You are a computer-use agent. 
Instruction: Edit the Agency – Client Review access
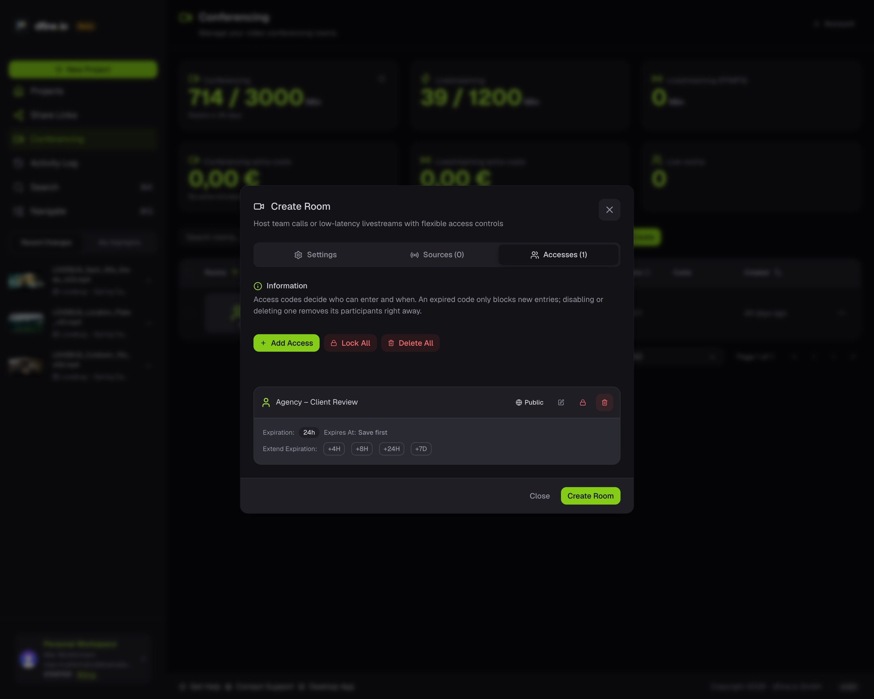point(561,402)
